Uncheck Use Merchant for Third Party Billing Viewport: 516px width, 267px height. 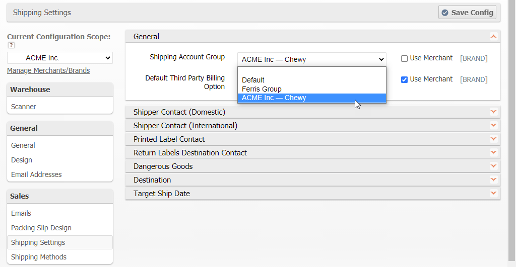point(404,79)
